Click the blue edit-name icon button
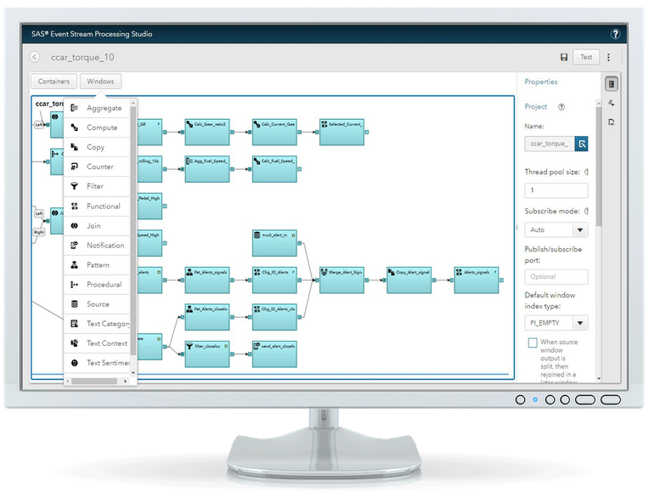 coord(582,144)
